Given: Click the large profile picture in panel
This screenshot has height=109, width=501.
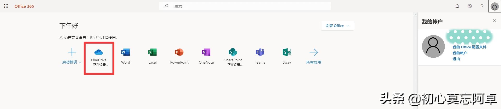Looking at the screenshot, I should click(x=433, y=46).
